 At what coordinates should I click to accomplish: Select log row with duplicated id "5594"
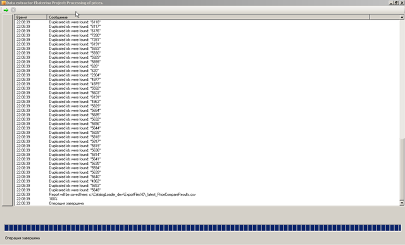207,168
